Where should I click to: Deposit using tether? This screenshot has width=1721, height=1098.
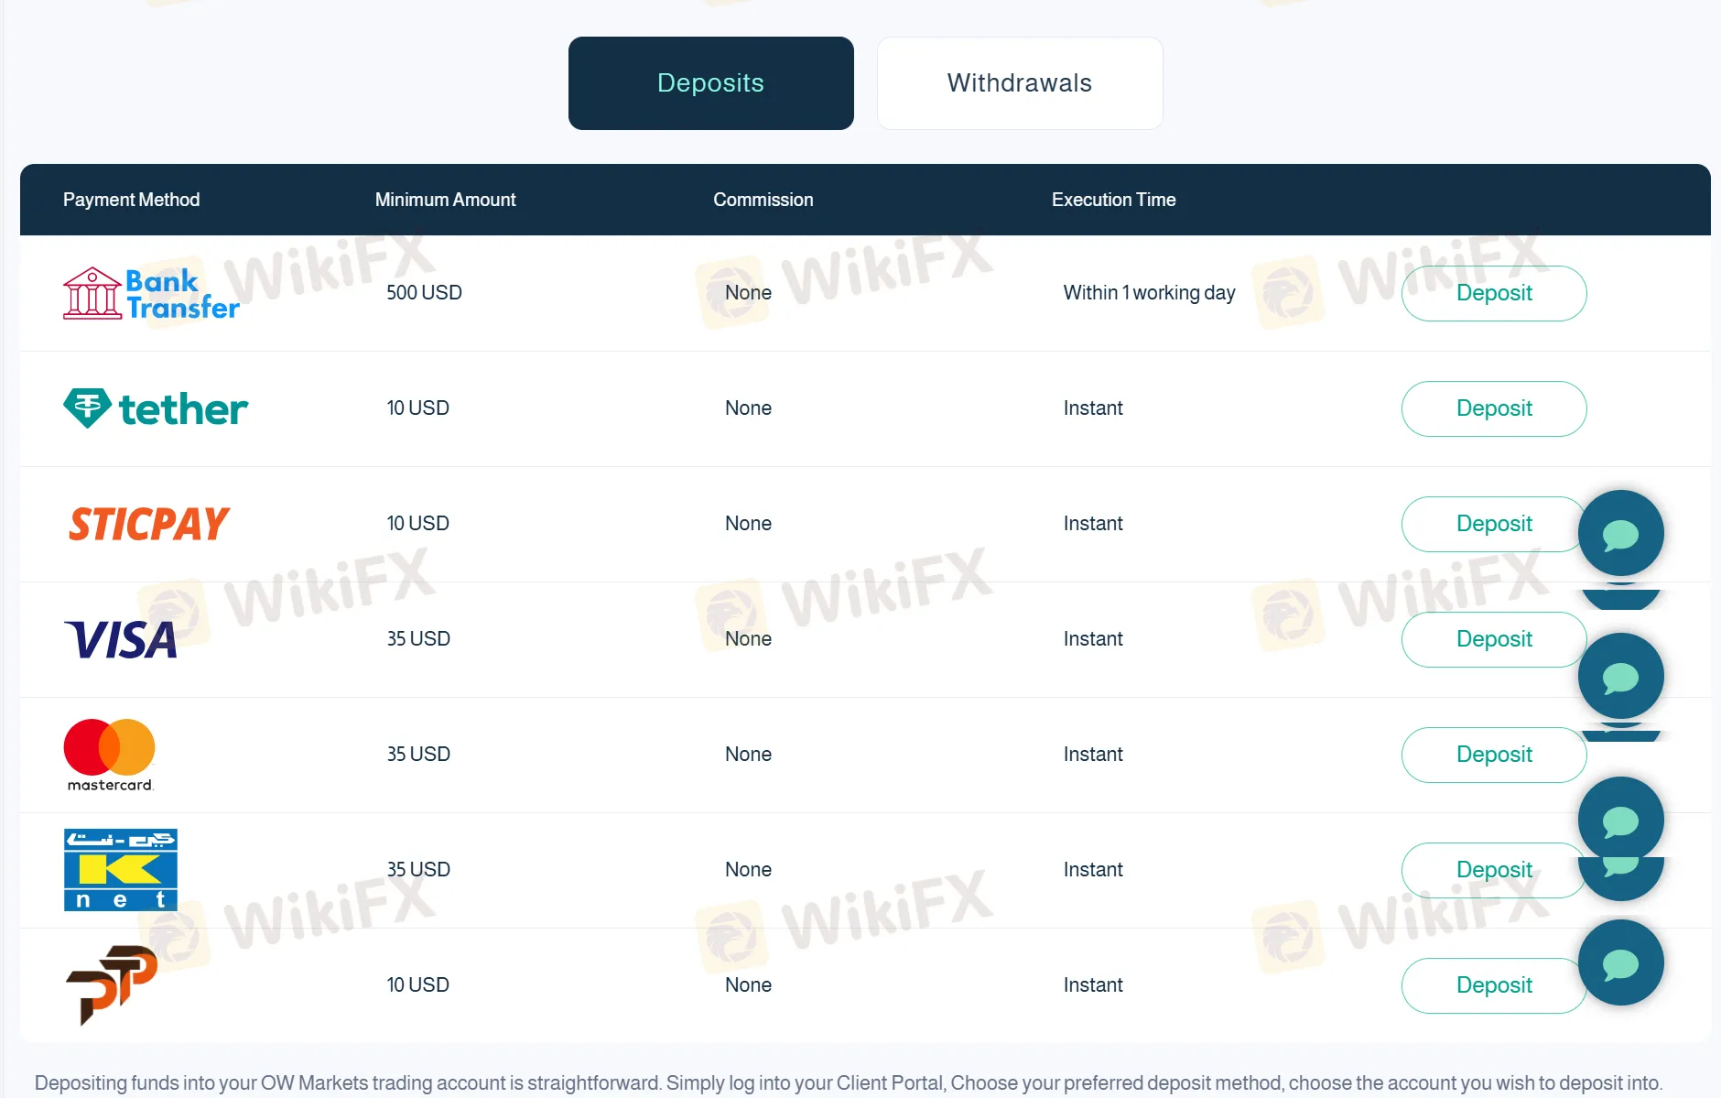point(1494,408)
